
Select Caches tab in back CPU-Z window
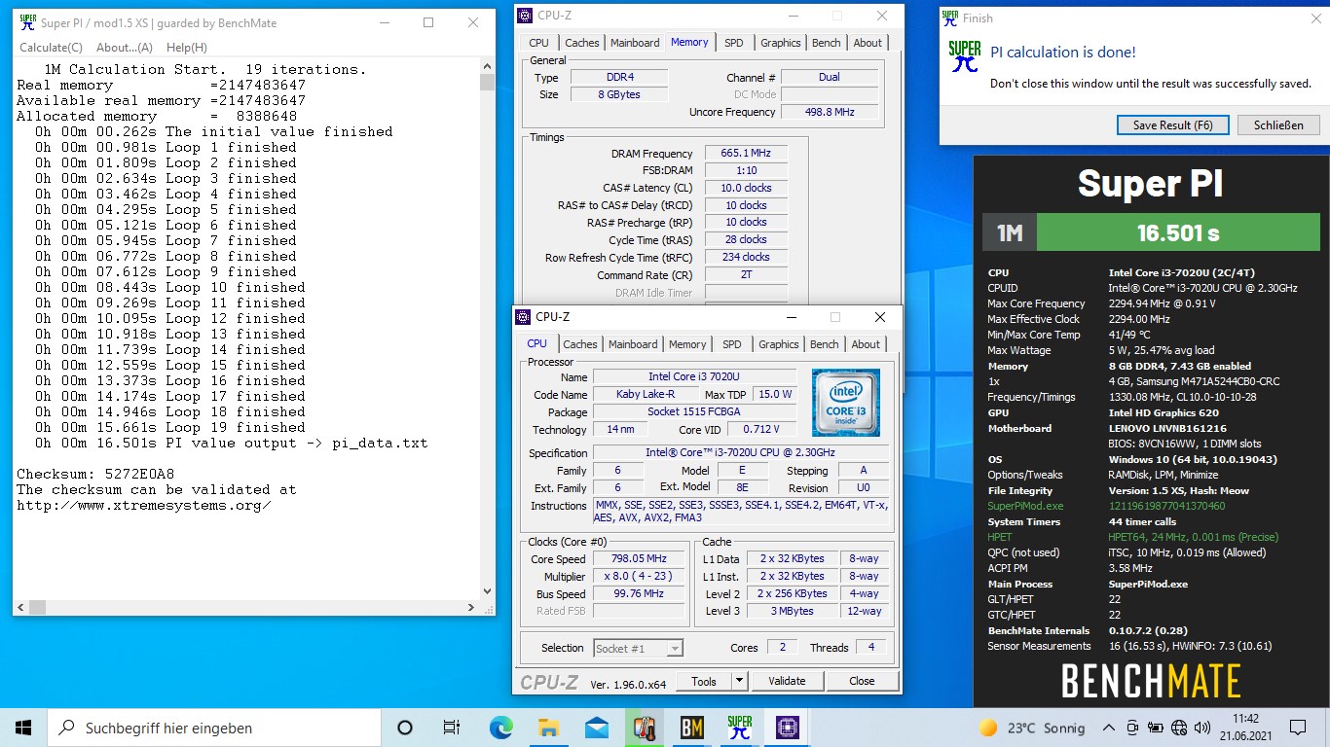click(x=582, y=43)
